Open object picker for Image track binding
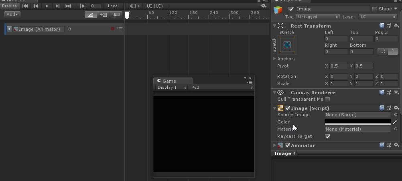 [x=69, y=29]
